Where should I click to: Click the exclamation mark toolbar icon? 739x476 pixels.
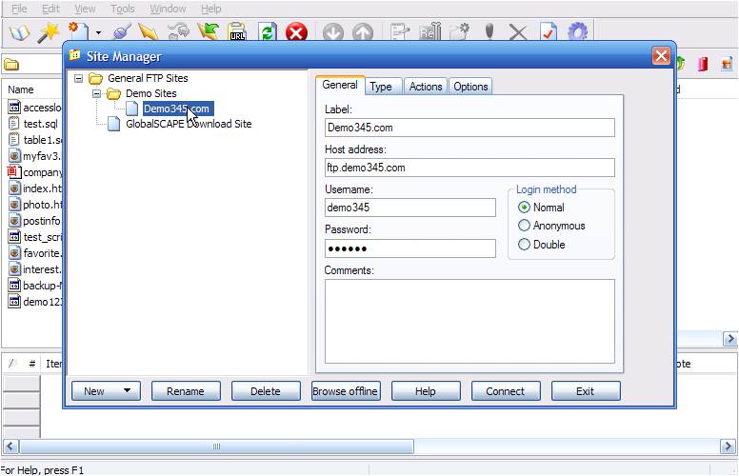pos(489,32)
